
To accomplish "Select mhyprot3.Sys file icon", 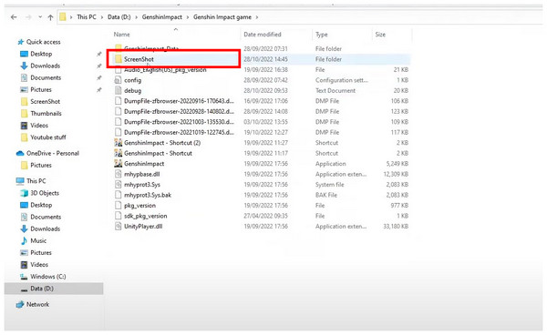I will click(119, 185).
